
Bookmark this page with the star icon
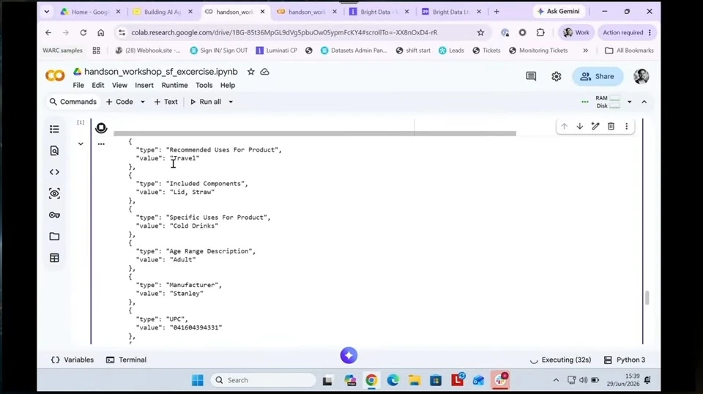(480, 32)
